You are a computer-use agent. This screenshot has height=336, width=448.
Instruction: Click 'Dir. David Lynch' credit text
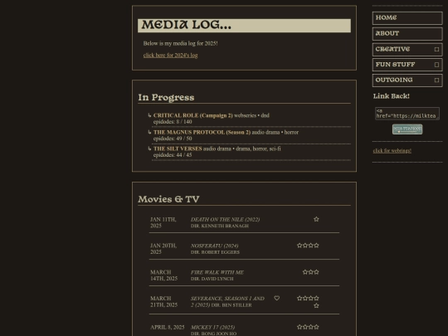212,279
